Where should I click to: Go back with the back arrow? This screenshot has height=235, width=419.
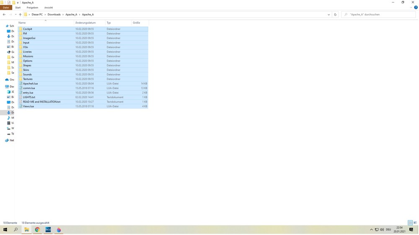(4, 14)
